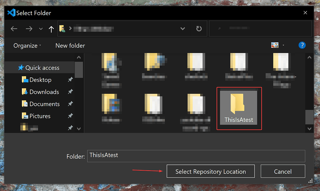
Task: Navigate up one folder level
Action: (x=51, y=29)
